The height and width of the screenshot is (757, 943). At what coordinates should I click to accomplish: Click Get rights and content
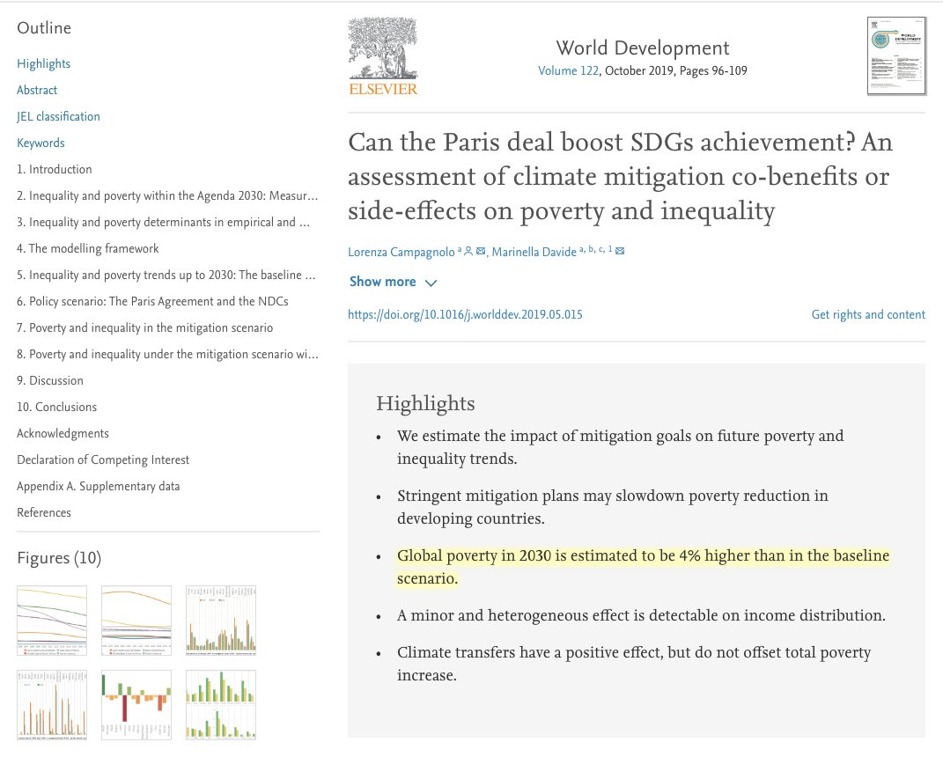coord(868,314)
